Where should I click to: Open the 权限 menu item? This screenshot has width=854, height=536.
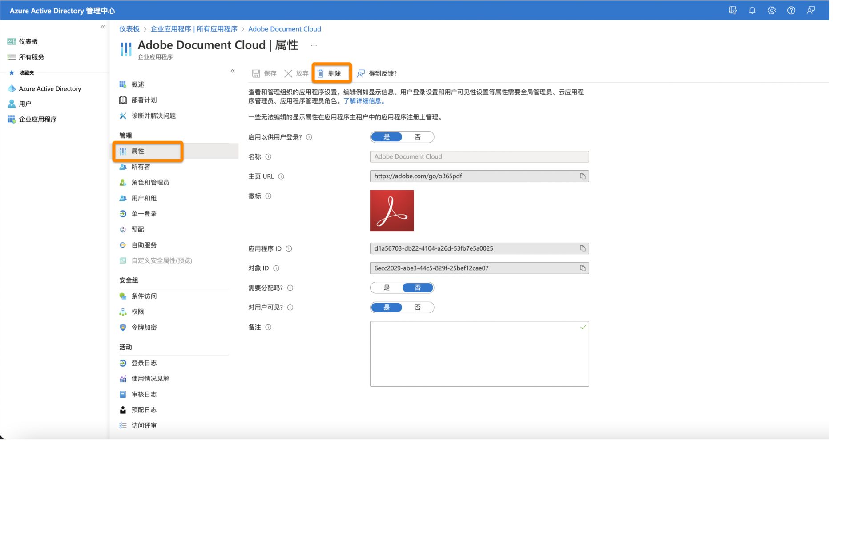(138, 312)
